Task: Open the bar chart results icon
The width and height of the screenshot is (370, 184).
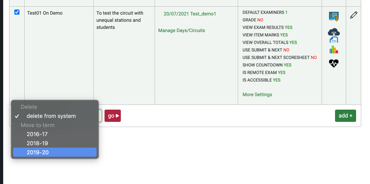Action: coord(333,49)
